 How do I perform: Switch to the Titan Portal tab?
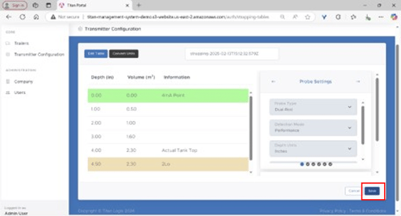[94, 5]
